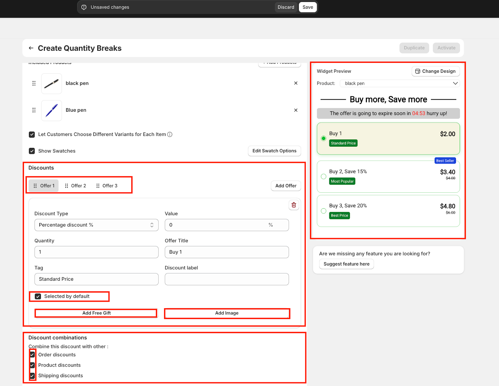Open the Change Design button
This screenshot has height=386, width=499.
tap(435, 71)
